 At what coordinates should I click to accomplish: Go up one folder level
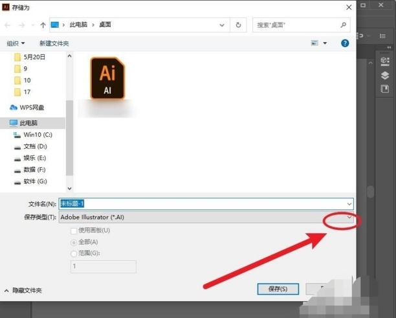43,25
